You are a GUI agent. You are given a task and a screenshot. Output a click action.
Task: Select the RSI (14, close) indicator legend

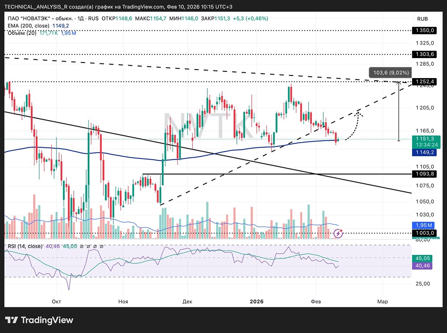pyautogui.click(x=25, y=246)
